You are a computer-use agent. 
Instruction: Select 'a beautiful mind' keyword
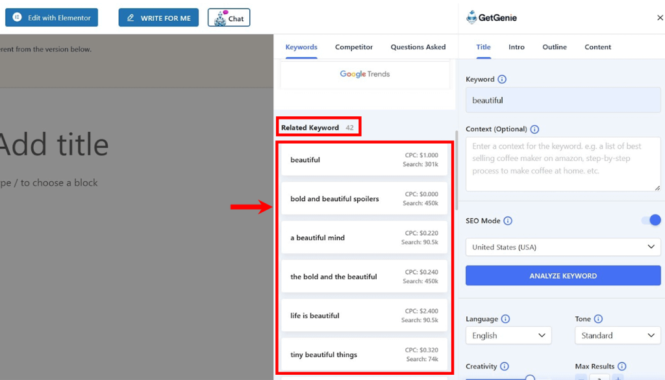364,238
